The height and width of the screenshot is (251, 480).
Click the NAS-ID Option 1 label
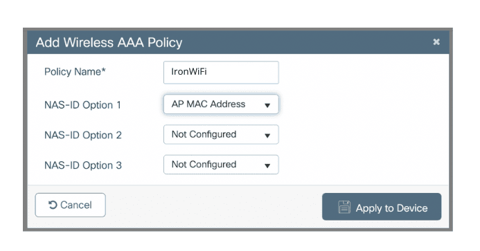pos(82,105)
